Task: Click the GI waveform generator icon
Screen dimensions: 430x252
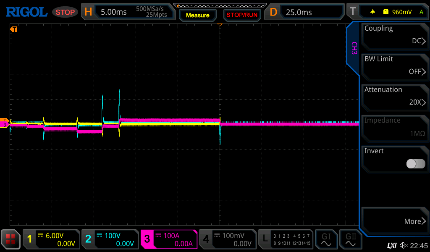Action: click(326, 239)
